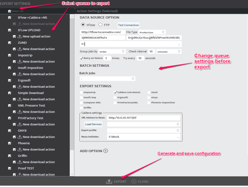Click download icon under Griffin queue
This screenshot has height=187, width=248.
click(20, 162)
